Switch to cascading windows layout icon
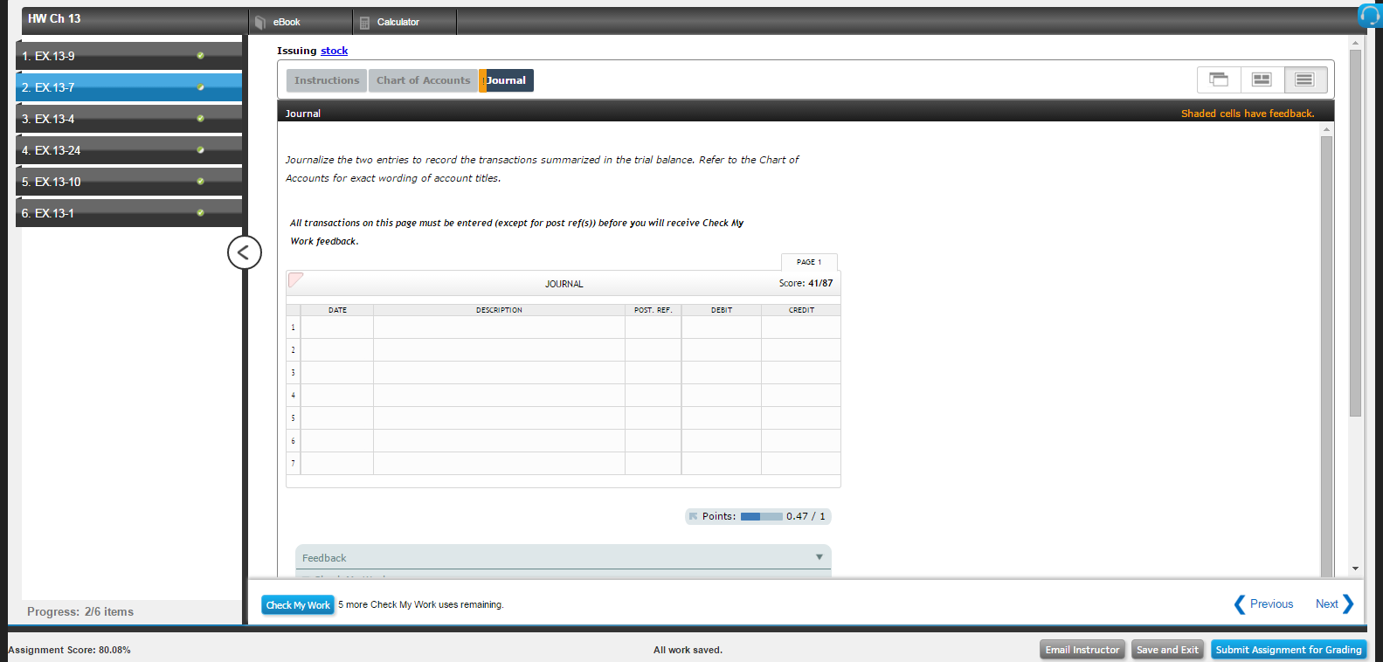This screenshot has height=662, width=1383. (x=1219, y=79)
